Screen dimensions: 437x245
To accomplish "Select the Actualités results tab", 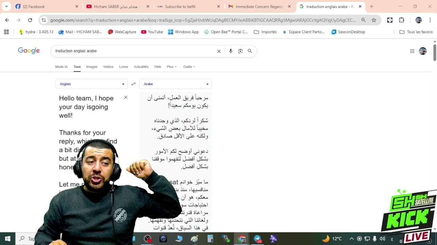I will (141, 67).
